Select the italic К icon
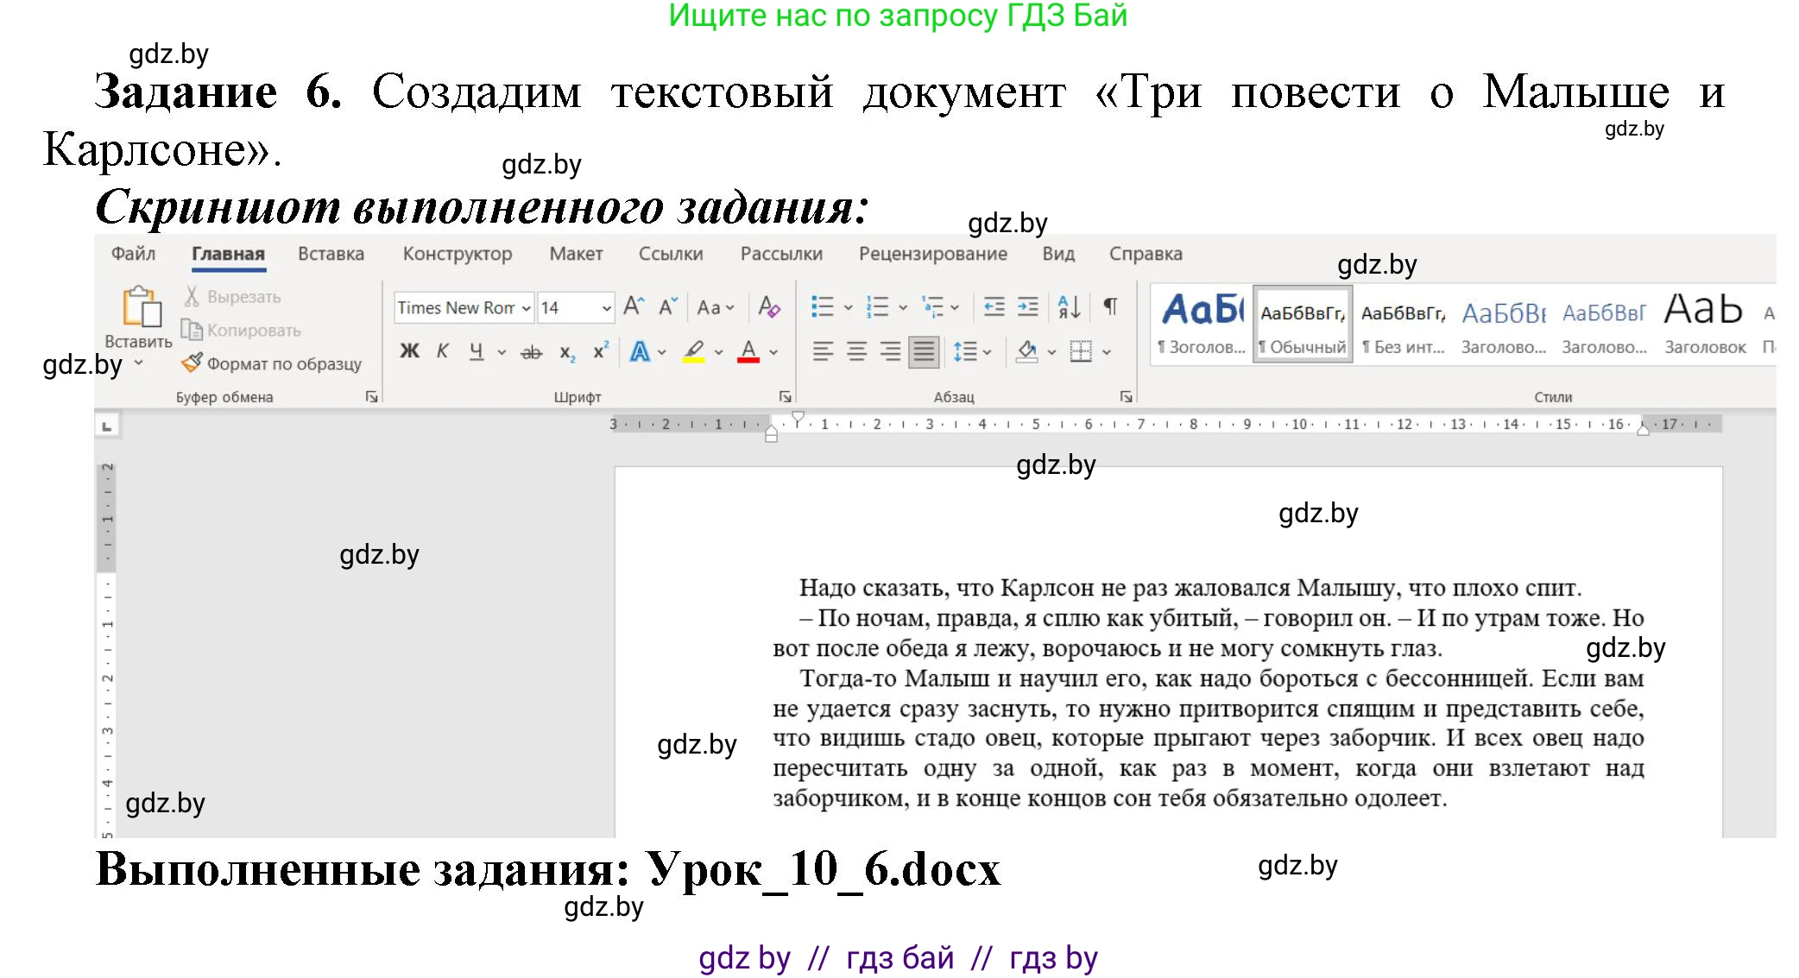The width and height of the screenshot is (1799, 978). click(444, 350)
